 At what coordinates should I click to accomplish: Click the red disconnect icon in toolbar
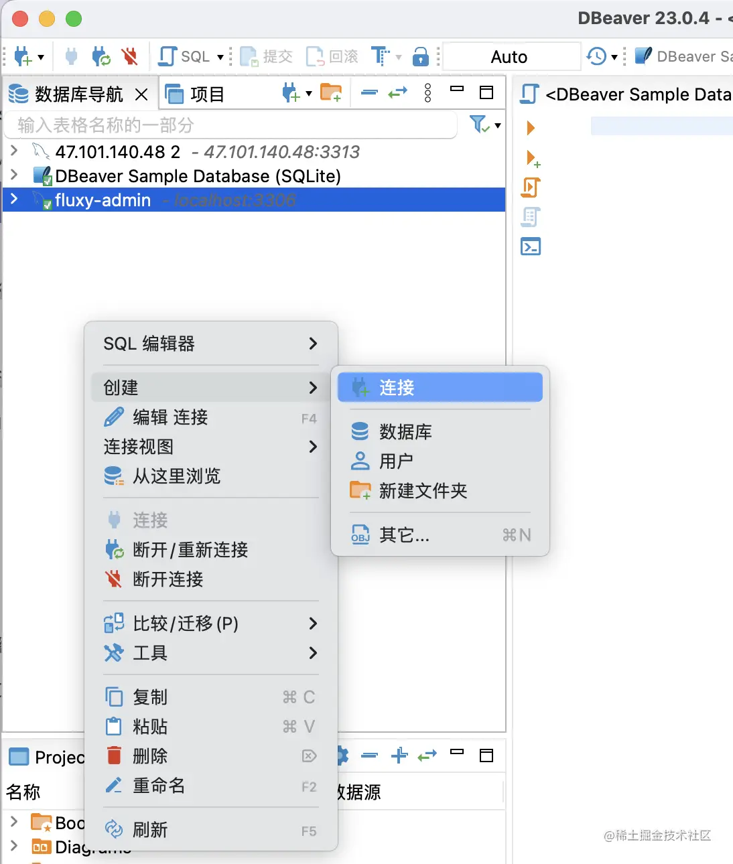click(x=129, y=57)
